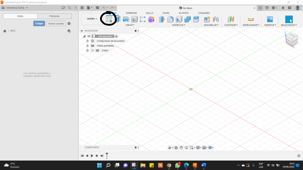Select the Offset Plane construct icon

point(231,19)
